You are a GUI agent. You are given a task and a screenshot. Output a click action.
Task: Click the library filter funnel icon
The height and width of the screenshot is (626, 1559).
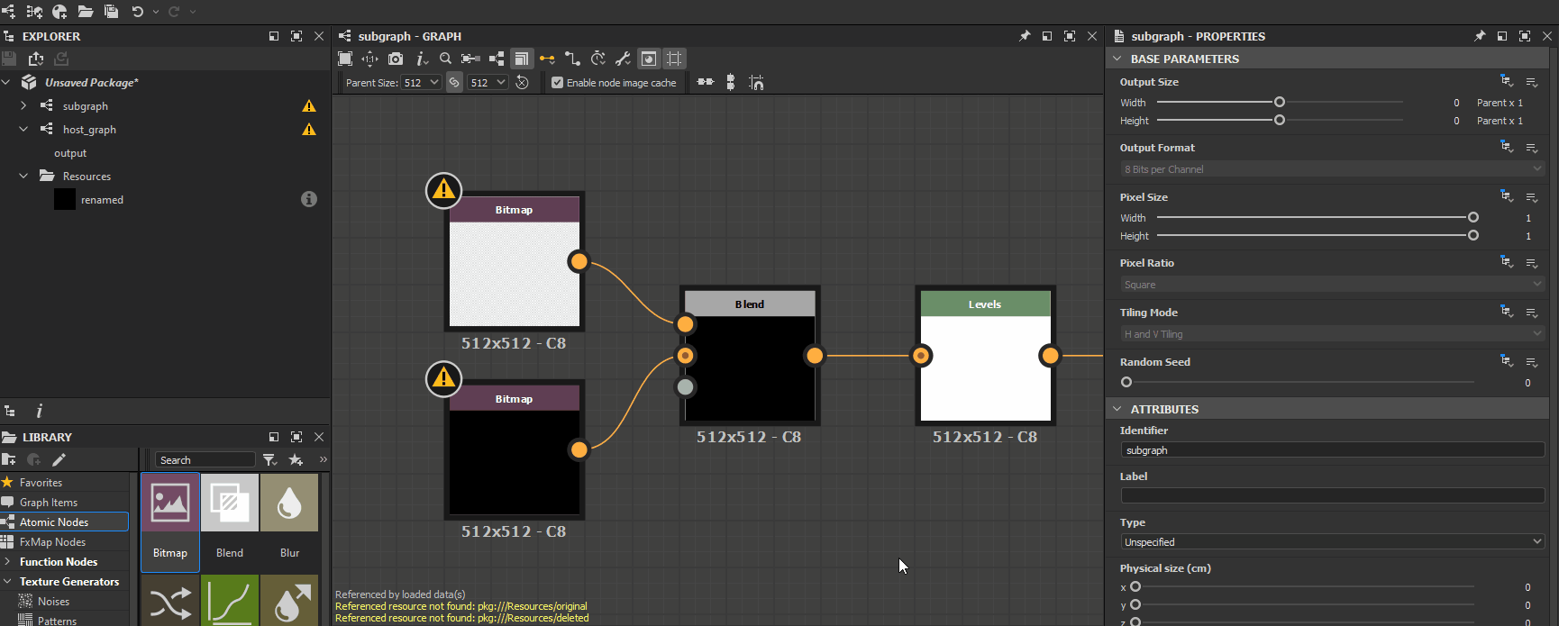point(269,460)
